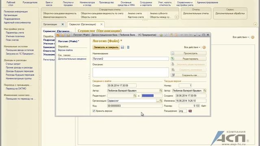Open Все действия dropdown in main window
Viewport: 260px width, 146px height.
point(240,37)
